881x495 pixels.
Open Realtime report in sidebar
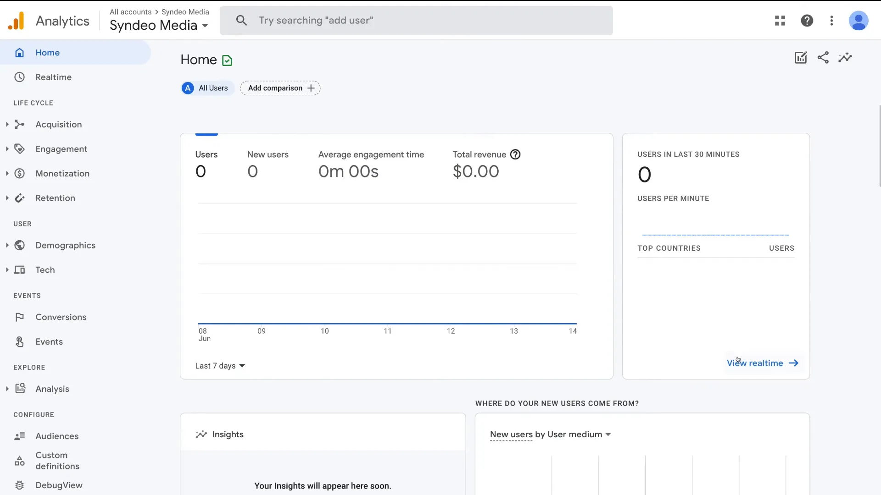pyautogui.click(x=75, y=77)
